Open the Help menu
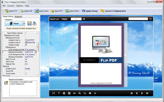 [x=27, y=6]
